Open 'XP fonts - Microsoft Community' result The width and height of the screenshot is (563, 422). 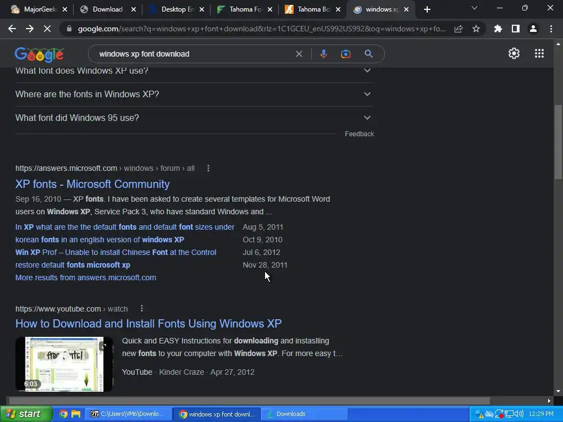pos(92,184)
